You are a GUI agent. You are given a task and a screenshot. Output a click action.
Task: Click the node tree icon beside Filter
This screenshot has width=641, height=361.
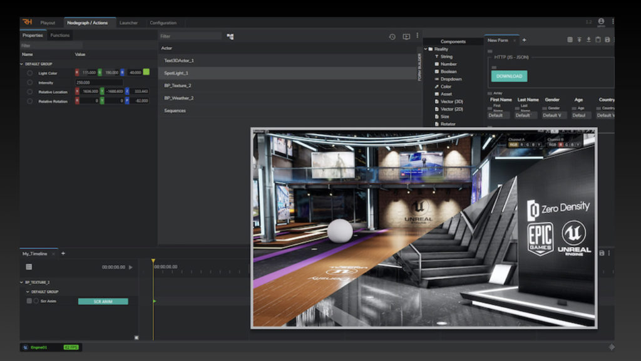230,36
